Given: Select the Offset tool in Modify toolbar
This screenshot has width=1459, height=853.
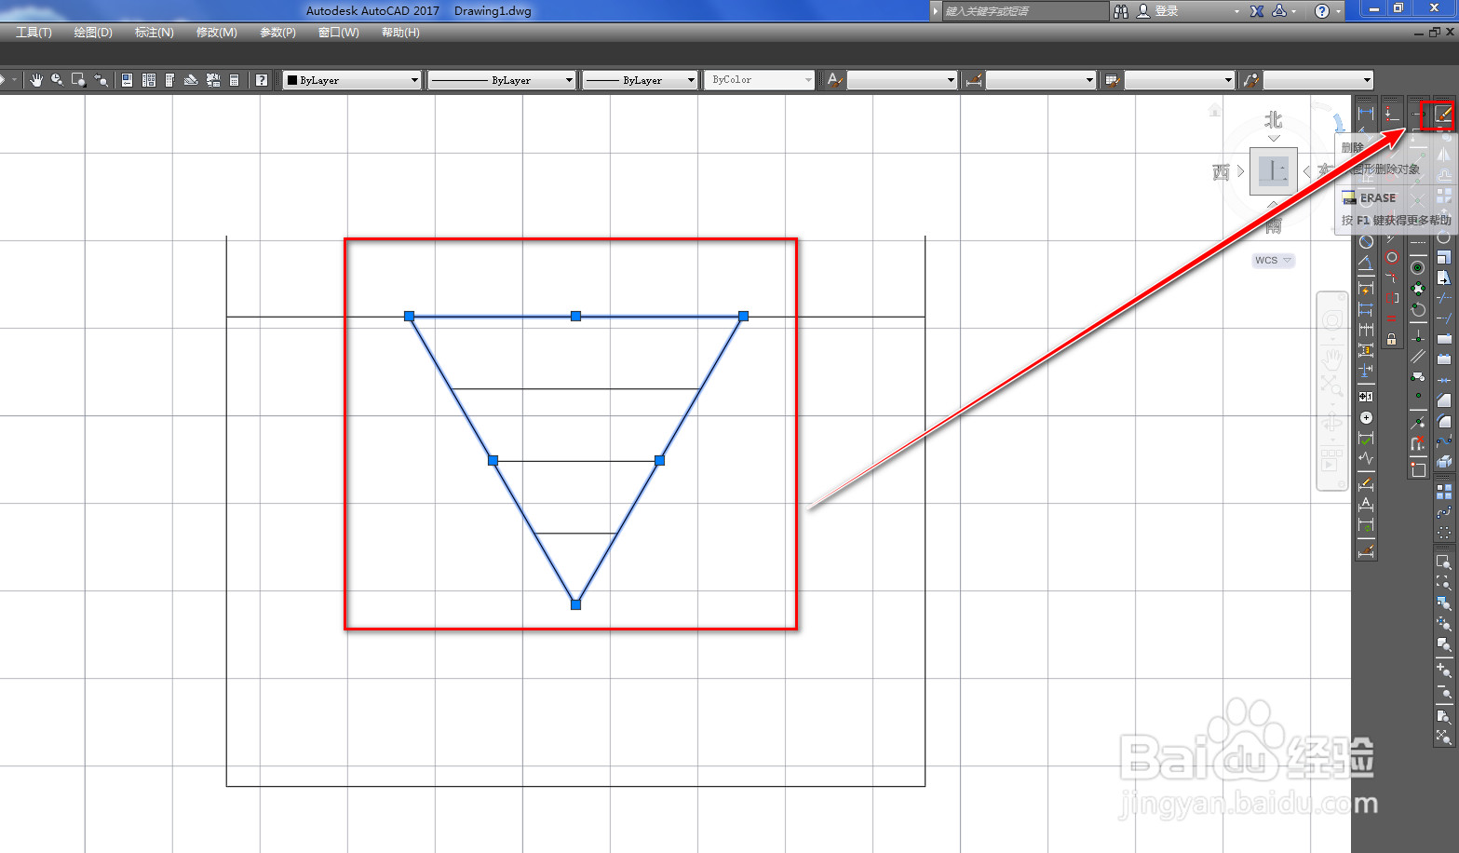Looking at the screenshot, I should [1442, 175].
